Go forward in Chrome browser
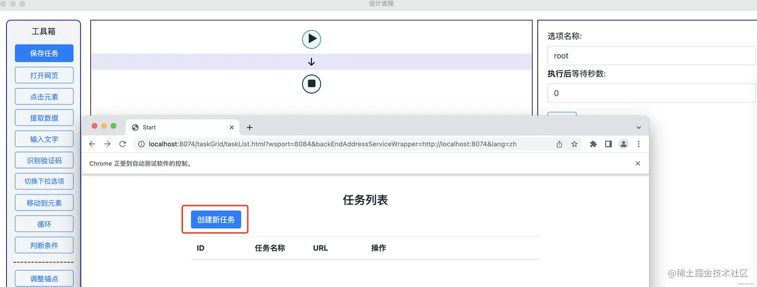 pos(107,144)
